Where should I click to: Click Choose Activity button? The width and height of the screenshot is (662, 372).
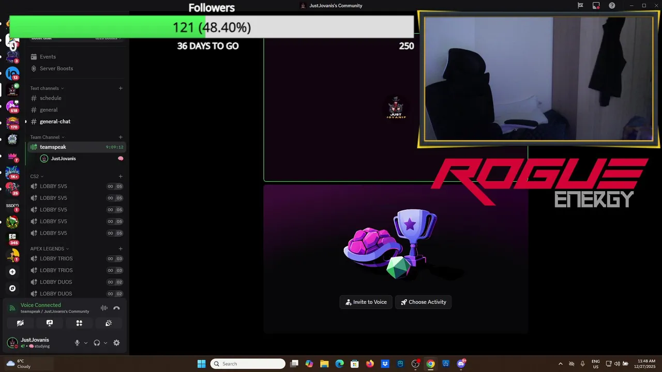[x=424, y=302]
